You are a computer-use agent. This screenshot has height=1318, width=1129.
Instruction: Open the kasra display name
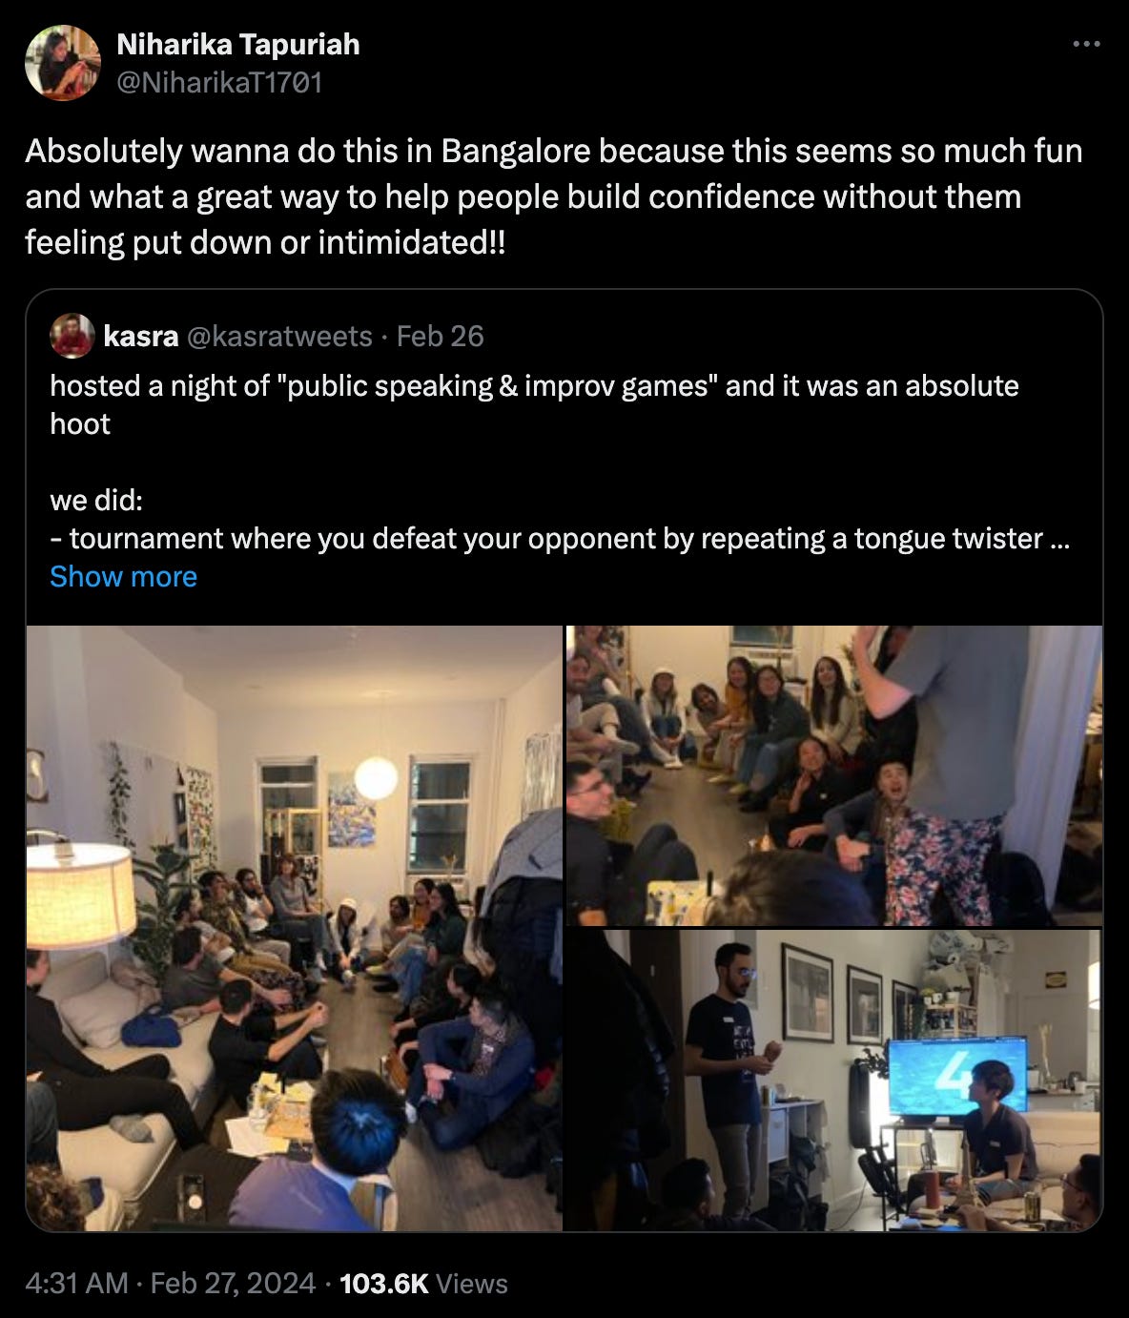140,336
